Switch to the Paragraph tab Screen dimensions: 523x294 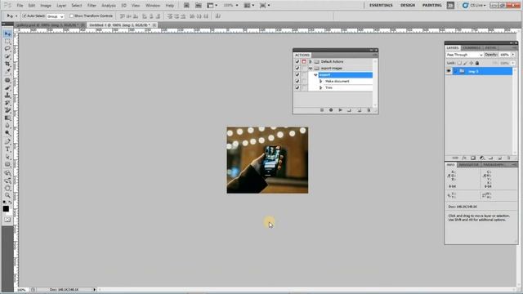tap(494, 165)
